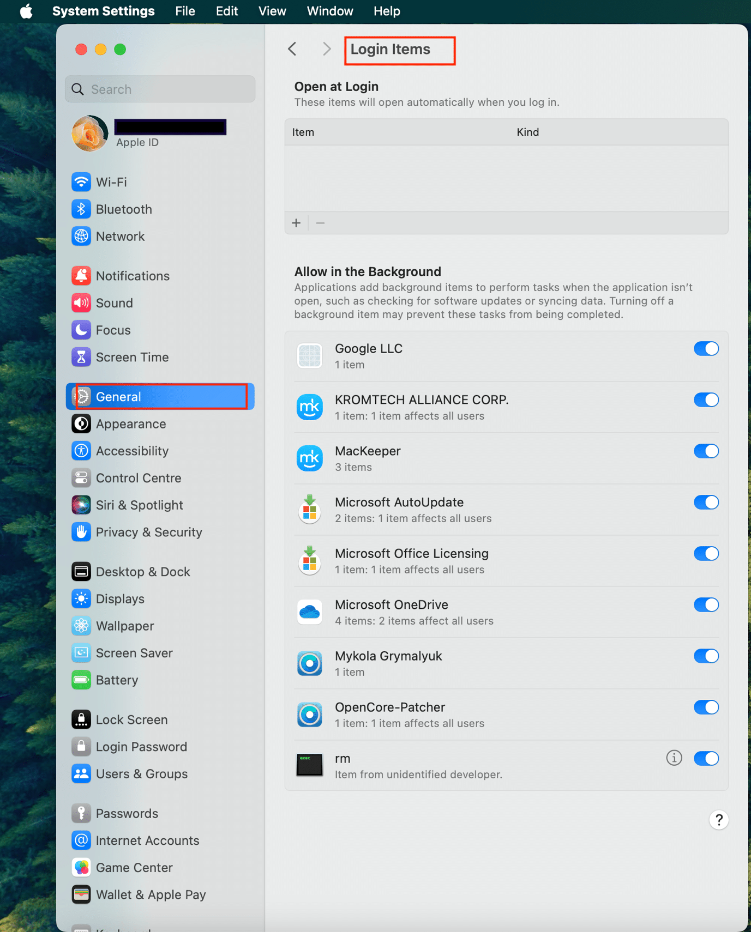Open the Window menu
Viewport: 751px width, 932px height.
329,11
